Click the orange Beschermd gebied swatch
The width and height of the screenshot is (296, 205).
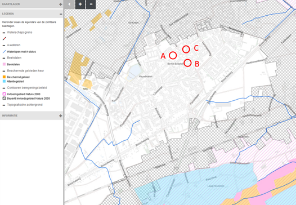pos(4,77)
